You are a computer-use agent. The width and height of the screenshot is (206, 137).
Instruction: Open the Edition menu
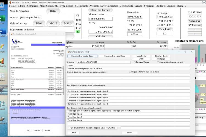(22, 6)
